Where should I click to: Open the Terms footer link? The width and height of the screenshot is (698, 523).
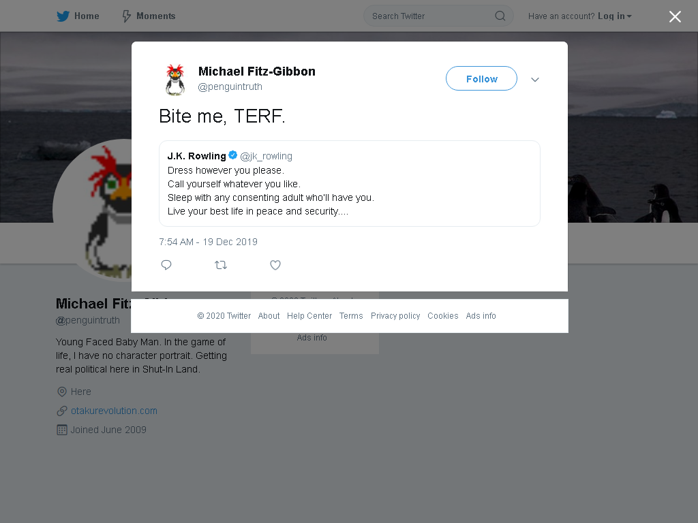[x=351, y=316]
